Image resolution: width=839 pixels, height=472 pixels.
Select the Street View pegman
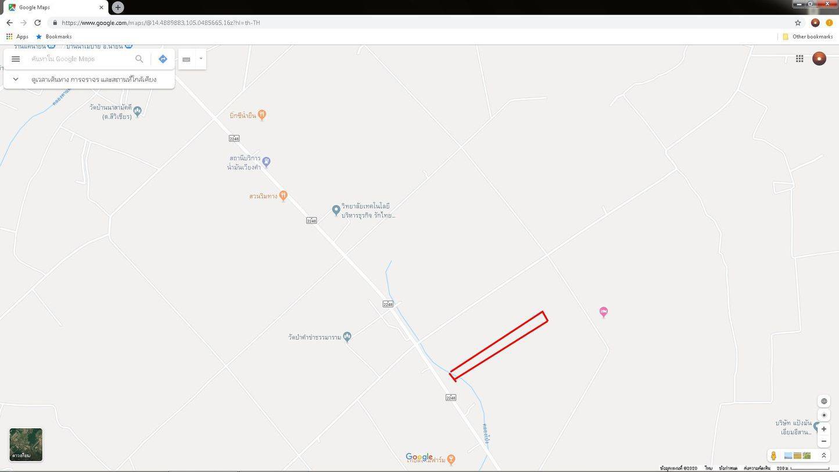point(773,456)
